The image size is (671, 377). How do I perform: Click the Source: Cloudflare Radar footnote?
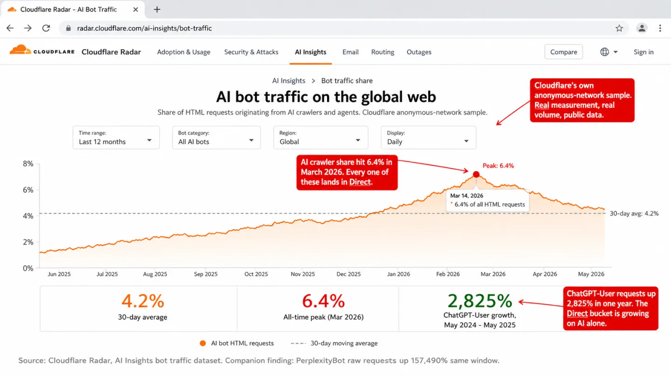point(259,361)
